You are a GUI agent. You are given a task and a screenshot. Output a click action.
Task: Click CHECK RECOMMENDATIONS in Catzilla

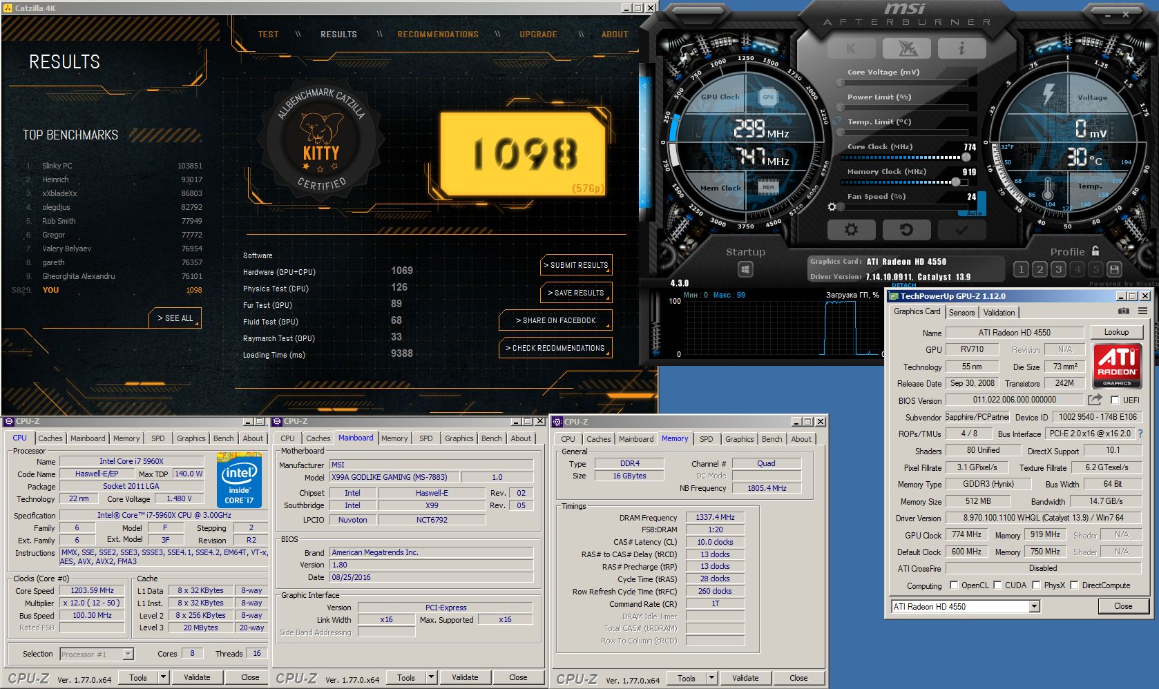click(555, 348)
